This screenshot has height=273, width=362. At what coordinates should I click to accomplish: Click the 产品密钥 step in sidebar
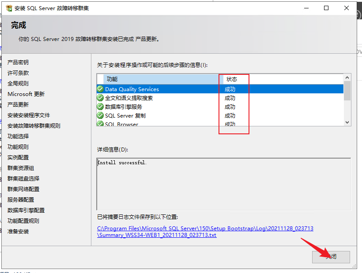pos(18,63)
